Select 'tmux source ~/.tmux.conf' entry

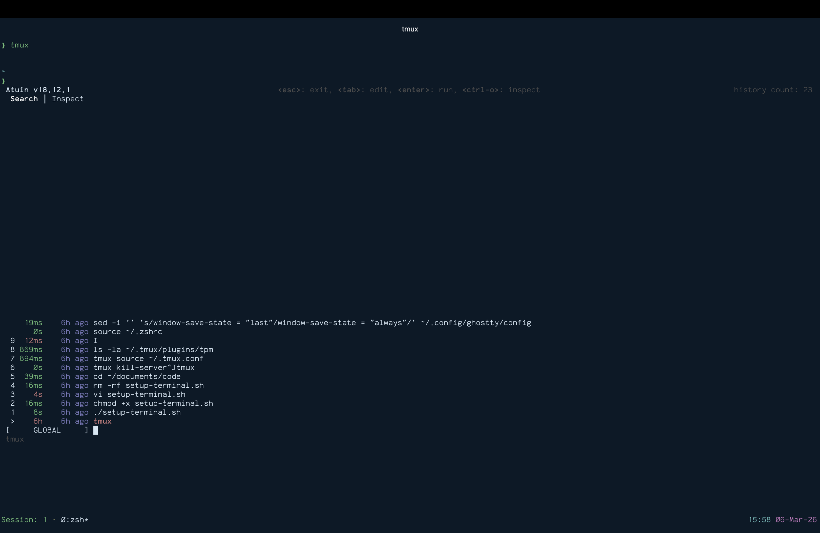coord(148,359)
